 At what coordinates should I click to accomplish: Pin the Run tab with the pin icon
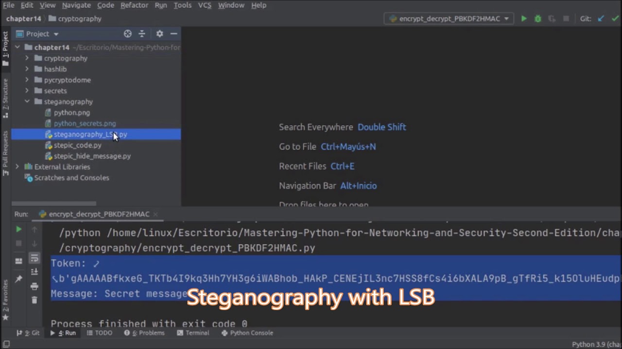click(18, 279)
